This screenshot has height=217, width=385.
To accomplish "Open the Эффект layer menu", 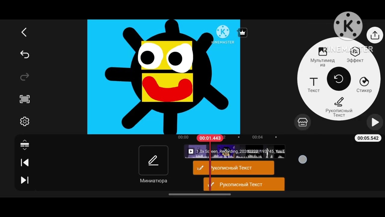I will point(355,55).
